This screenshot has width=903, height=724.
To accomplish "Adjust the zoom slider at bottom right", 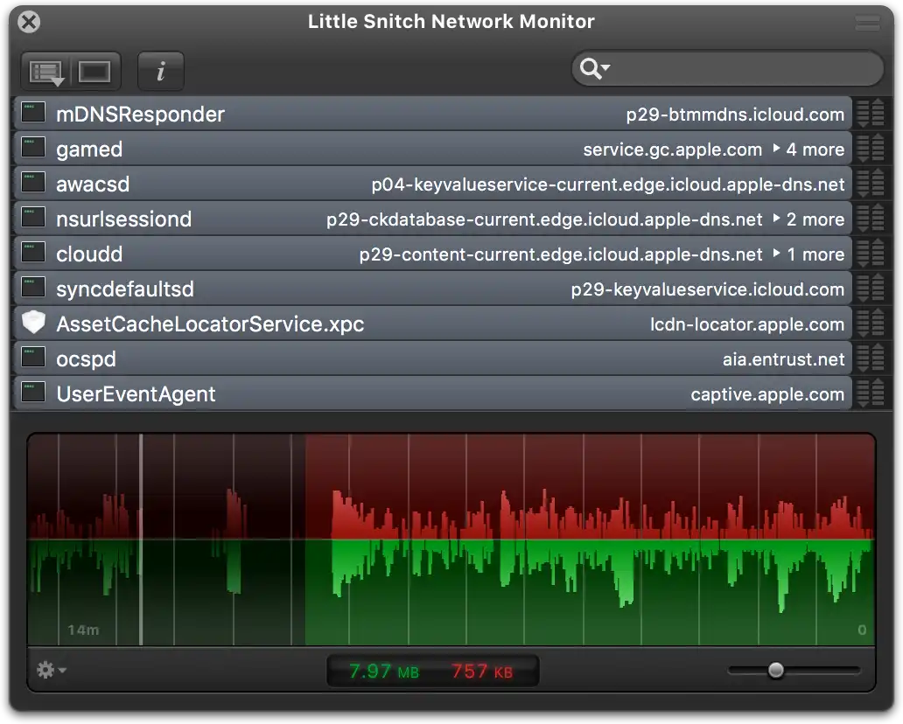I will pyautogui.click(x=775, y=670).
